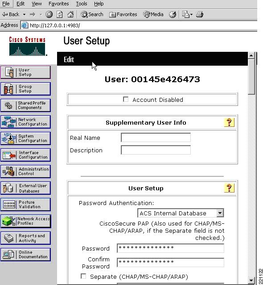Expand the Edit toolbar button dropdown arrow
The image size is (263, 285).
tap(191, 15)
